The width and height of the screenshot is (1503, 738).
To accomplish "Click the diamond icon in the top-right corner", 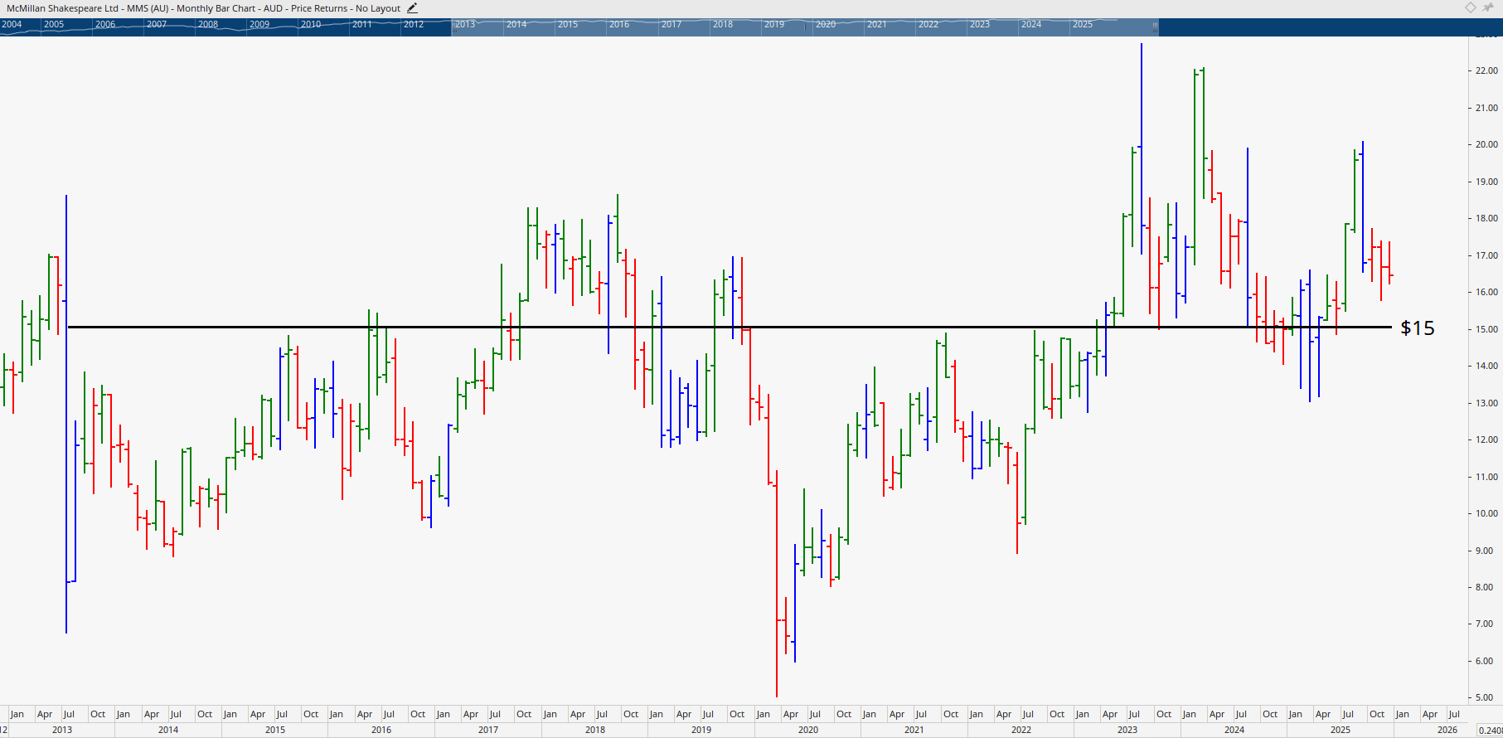I will (1470, 7).
